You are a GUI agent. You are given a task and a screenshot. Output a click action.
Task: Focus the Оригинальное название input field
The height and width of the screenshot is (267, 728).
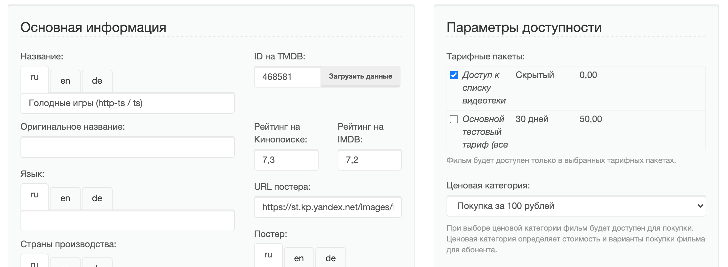tap(128, 147)
